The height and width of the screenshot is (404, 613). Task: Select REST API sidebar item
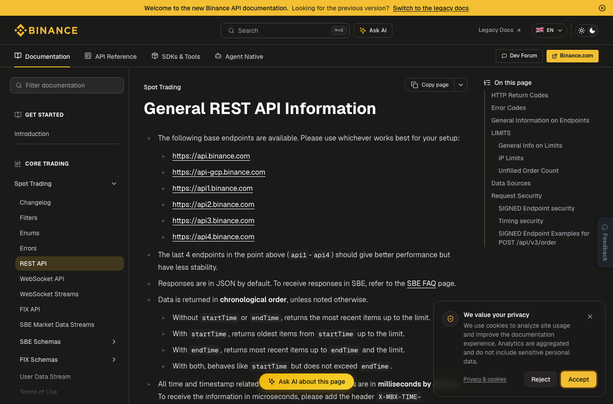pyautogui.click(x=70, y=263)
